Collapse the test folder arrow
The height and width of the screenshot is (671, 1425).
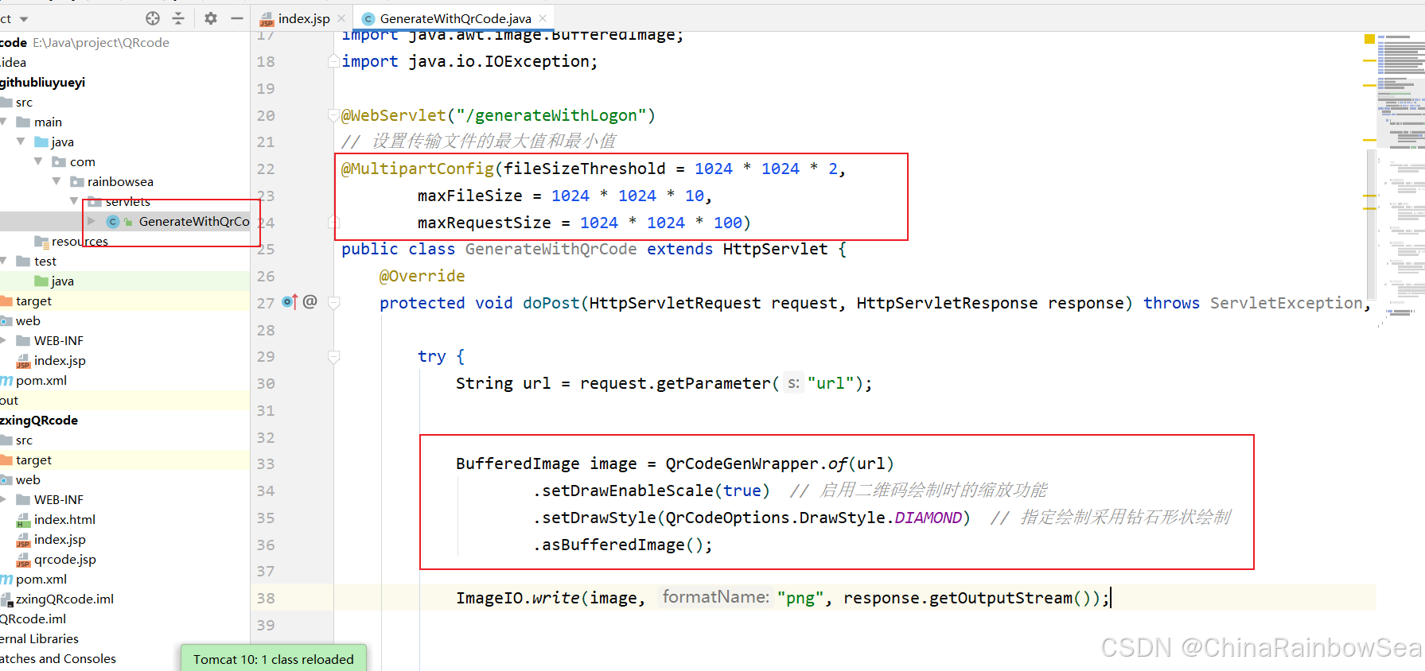click(4, 261)
